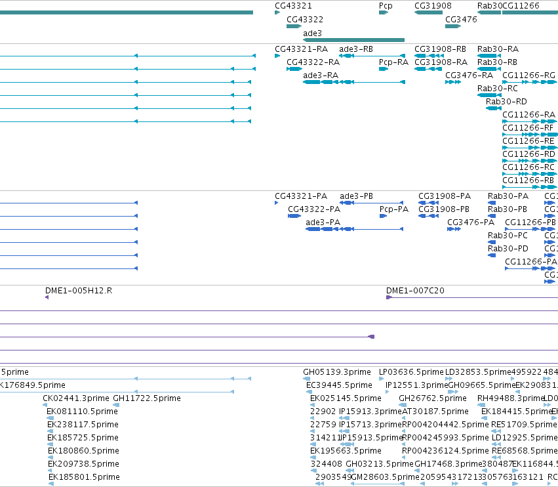Select transcript CG3476-RA
This screenshot has width=558, height=487.
[x=469, y=75]
